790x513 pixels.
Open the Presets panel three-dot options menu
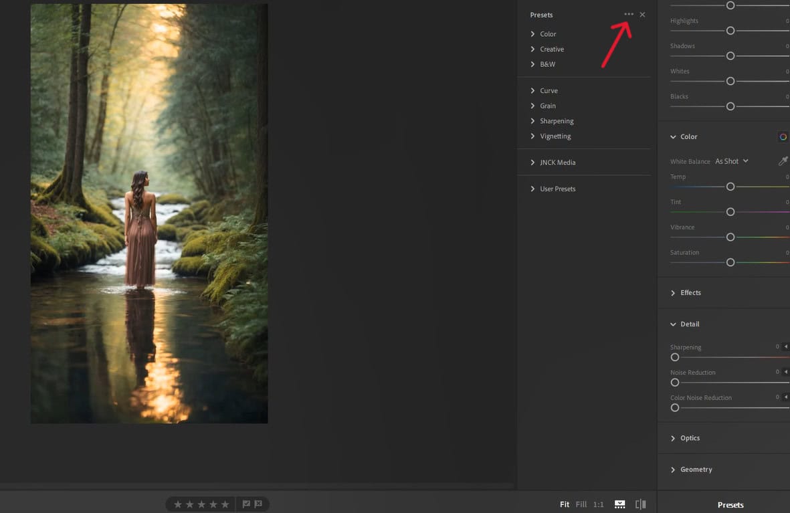coord(628,14)
